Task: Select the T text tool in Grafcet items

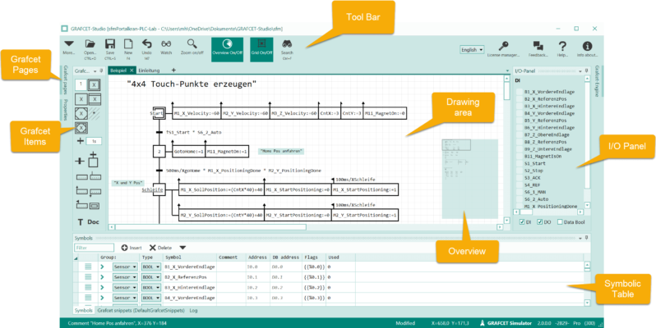Action: click(81, 222)
